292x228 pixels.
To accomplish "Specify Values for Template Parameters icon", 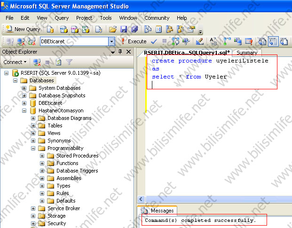I will [x=213, y=41].
